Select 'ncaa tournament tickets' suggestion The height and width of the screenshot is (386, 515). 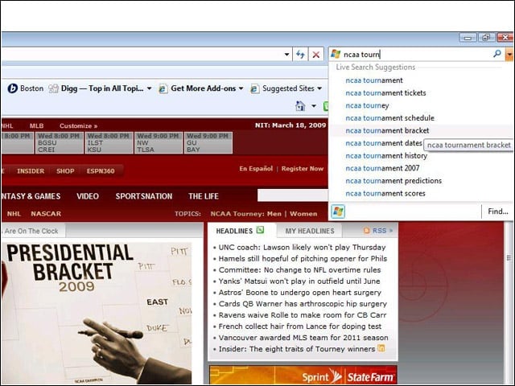pyautogui.click(x=385, y=93)
